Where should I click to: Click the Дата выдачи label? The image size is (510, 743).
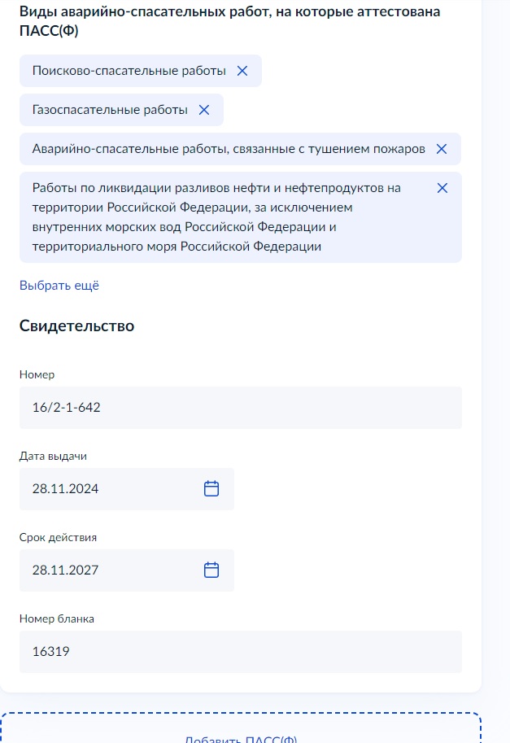pos(53,457)
